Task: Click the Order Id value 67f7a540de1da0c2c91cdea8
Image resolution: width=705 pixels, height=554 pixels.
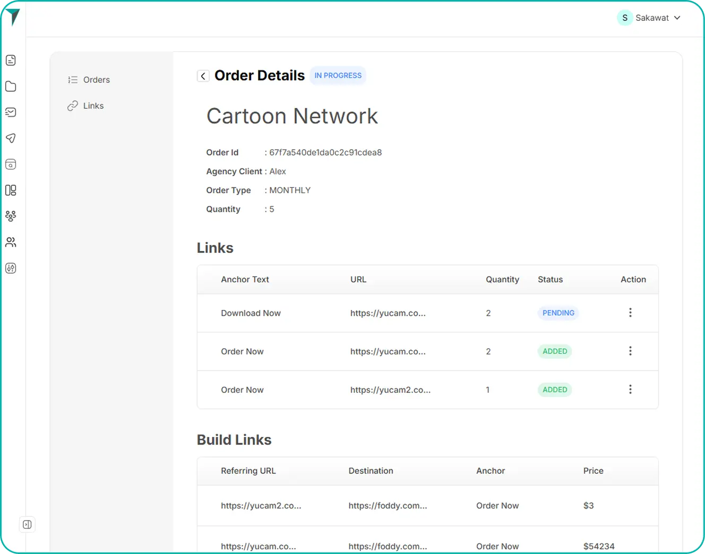Action: click(325, 152)
